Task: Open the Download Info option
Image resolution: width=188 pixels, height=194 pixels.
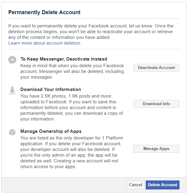Action: pos(156,104)
